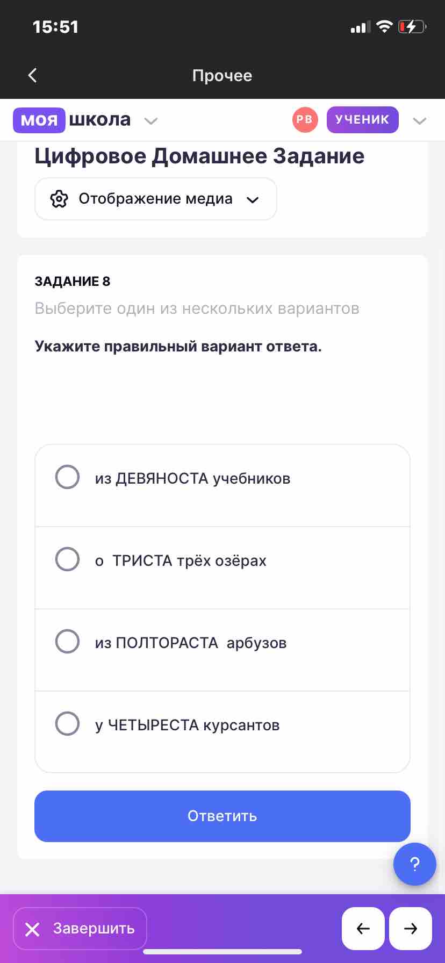
Task: Tap the Прочее header title
Action: click(x=223, y=76)
